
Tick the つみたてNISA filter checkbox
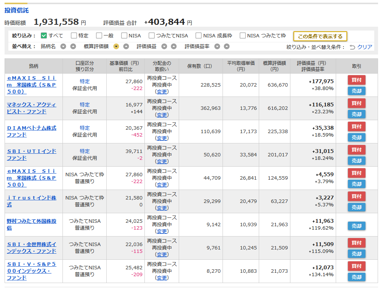(x=152, y=35)
